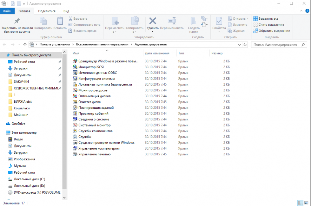311x206 pixels.
Task: Select Оптимизация дисков icon
Action: point(75,96)
